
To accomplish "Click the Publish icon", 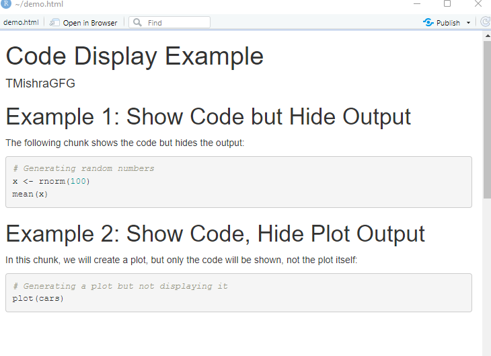I will 428,22.
